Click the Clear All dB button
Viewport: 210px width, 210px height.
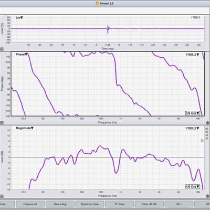tap(149, 204)
